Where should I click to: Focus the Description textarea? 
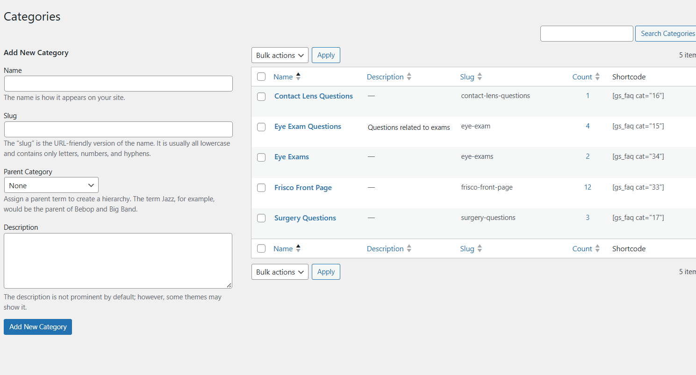point(118,261)
